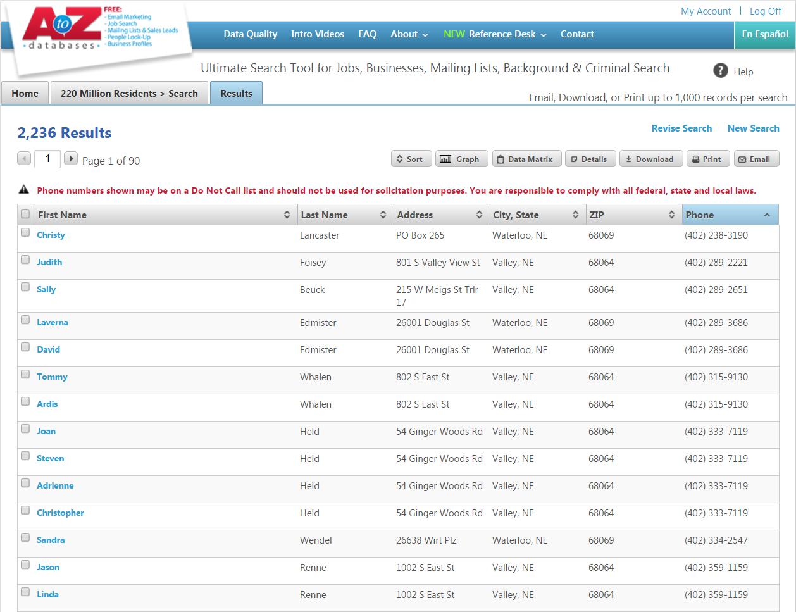Open the Data Matrix
This screenshot has height=612, width=796.
pos(526,159)
